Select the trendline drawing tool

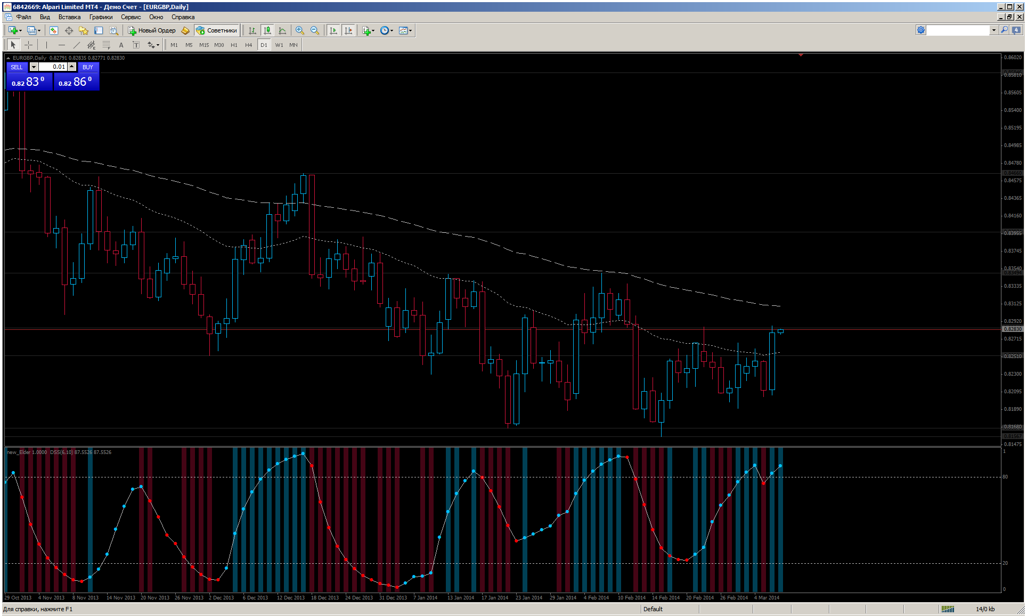coord(76,45)
